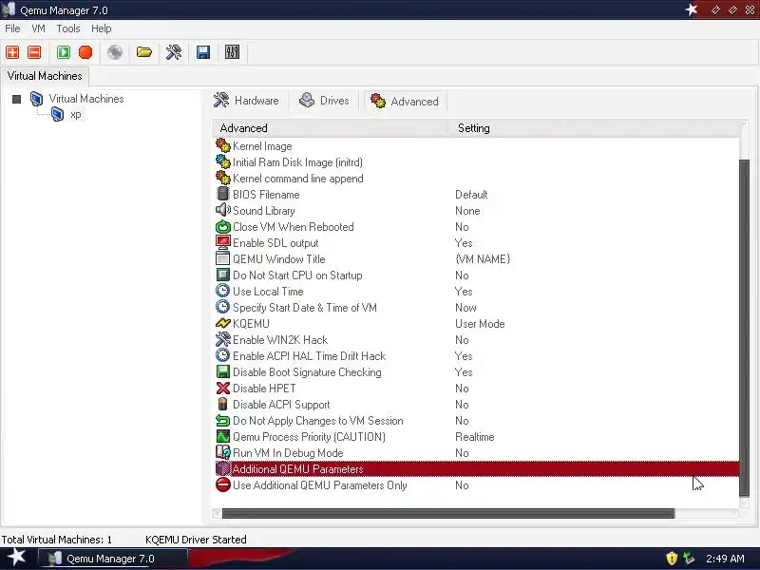Screen dimensions: 760x570
Task: Select the Virtual Machines panel tab
Action: (45, 76)
